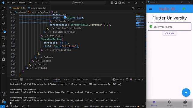This screenshot has width=193, height=108.
Task: Open Accounts menu in activity bar
Action: point(4,94)
